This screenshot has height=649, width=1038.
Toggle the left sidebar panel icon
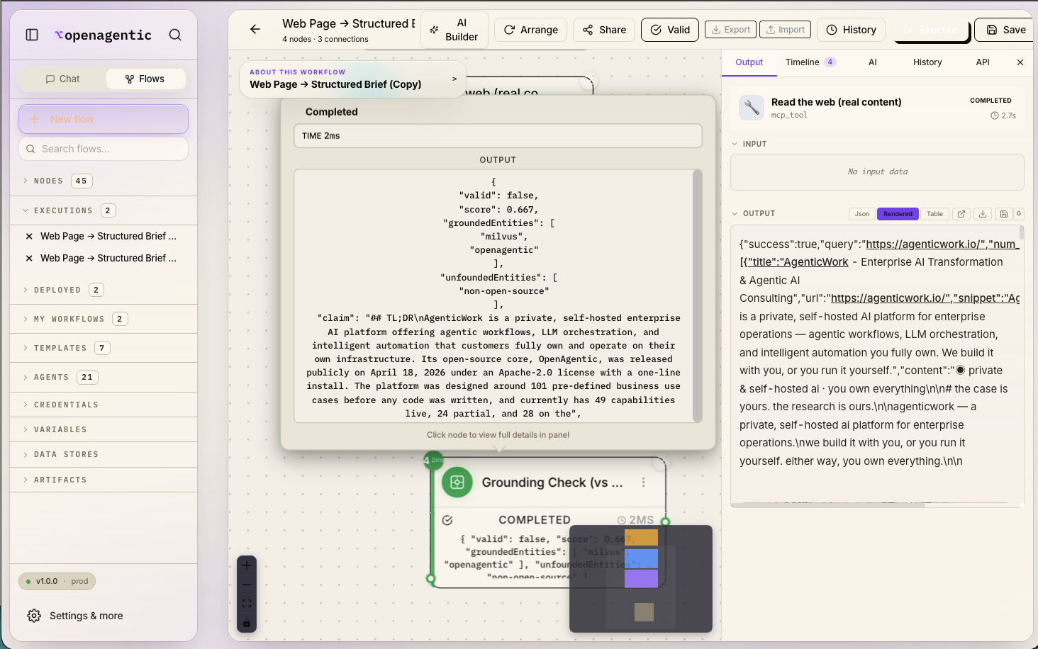point(32,35)
